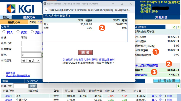This screenshot has width=181, height=101.
Task: Select the 買入 radio button
Action: 4,32
